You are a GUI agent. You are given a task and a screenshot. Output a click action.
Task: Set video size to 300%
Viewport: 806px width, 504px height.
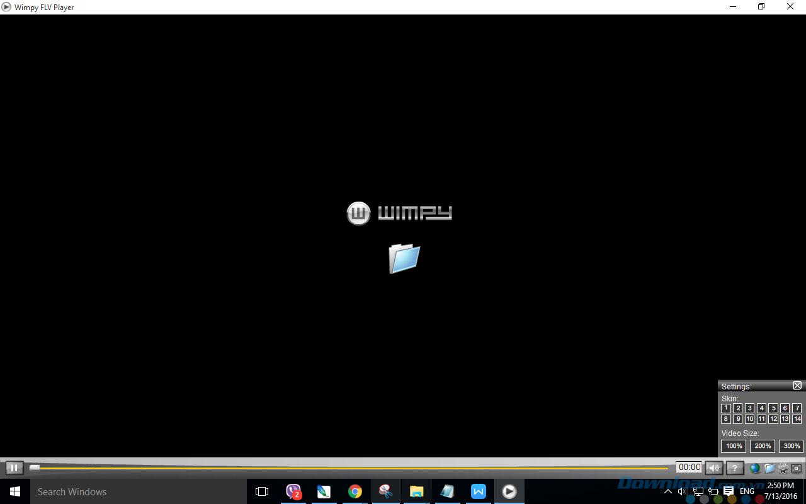792,446
